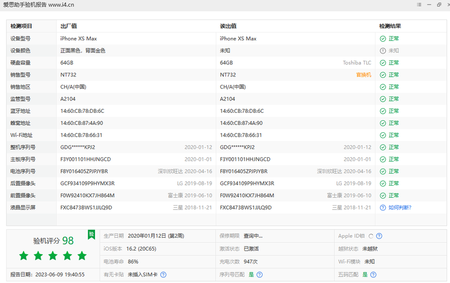
Task: Click the 生产日期 2020年01月12日 value
Action: pos(156,236)
